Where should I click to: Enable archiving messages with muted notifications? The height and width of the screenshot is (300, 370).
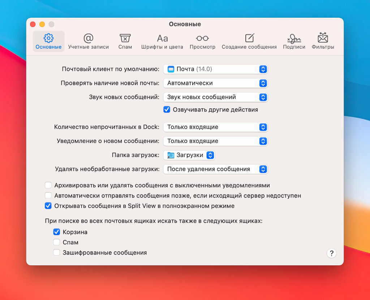coord(48,185)
